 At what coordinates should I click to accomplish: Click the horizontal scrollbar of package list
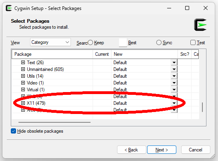[x=54, y=122]
